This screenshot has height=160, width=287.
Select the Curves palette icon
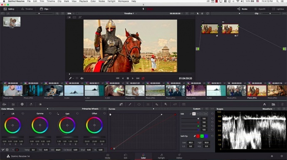(121, 104)
